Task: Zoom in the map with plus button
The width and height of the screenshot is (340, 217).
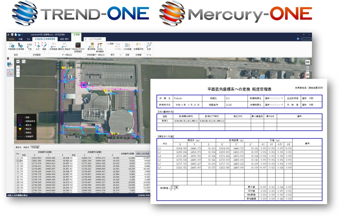Action: [18, 68]
